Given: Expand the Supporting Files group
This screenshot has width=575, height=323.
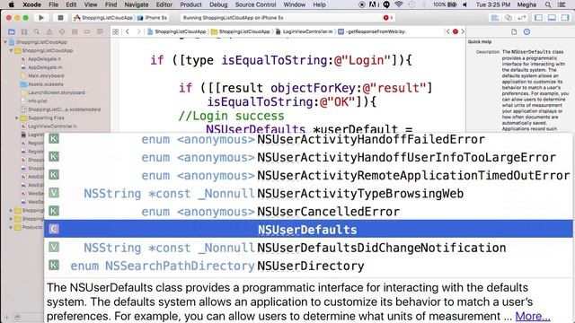Looking at the screenshot, I should (x=17, y=118).
